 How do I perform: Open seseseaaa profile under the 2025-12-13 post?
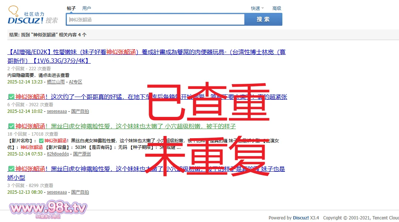point(57,192)
